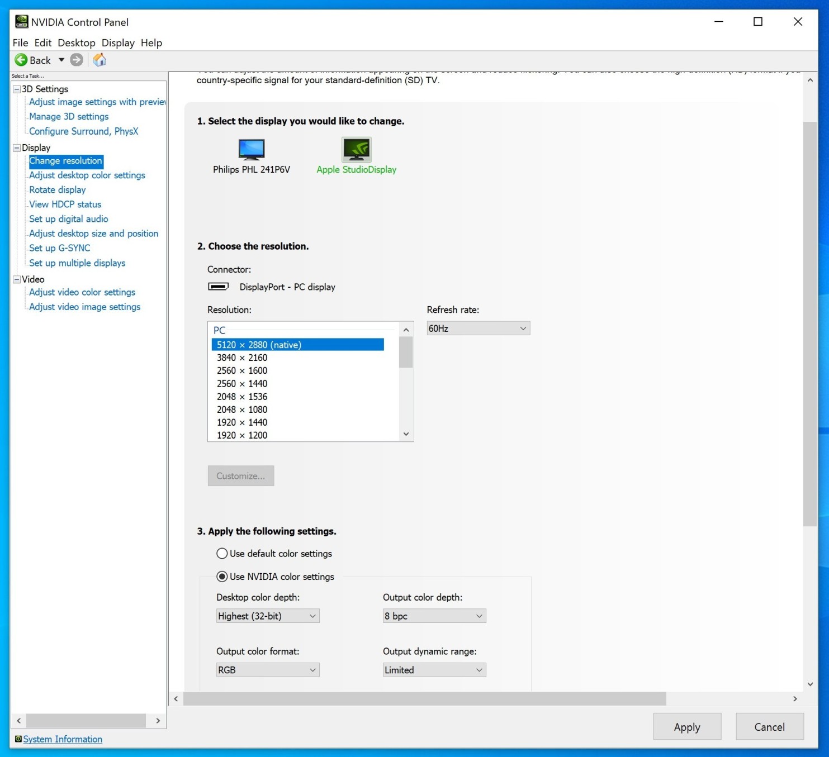The width and height of the screenshot is (829, 757).
Task: Open Output dynamic range dropdown
Action: click(434, 670)
